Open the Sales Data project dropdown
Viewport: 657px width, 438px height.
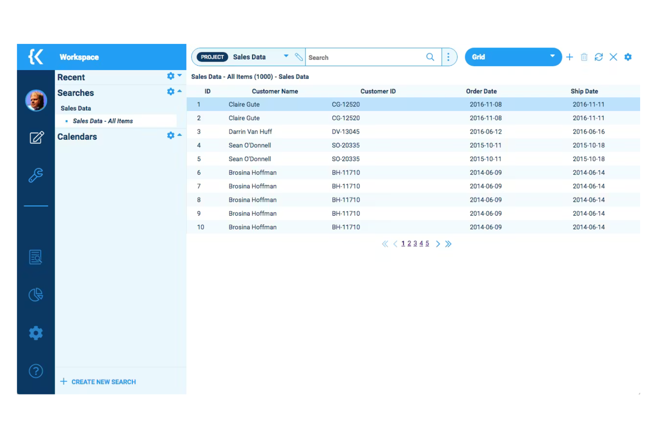click(286, 56)
